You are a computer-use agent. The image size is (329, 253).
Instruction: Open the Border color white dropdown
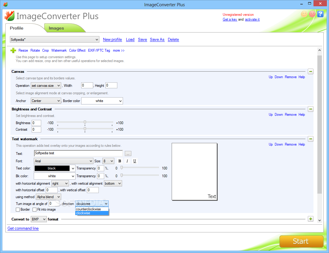point(102,101)
